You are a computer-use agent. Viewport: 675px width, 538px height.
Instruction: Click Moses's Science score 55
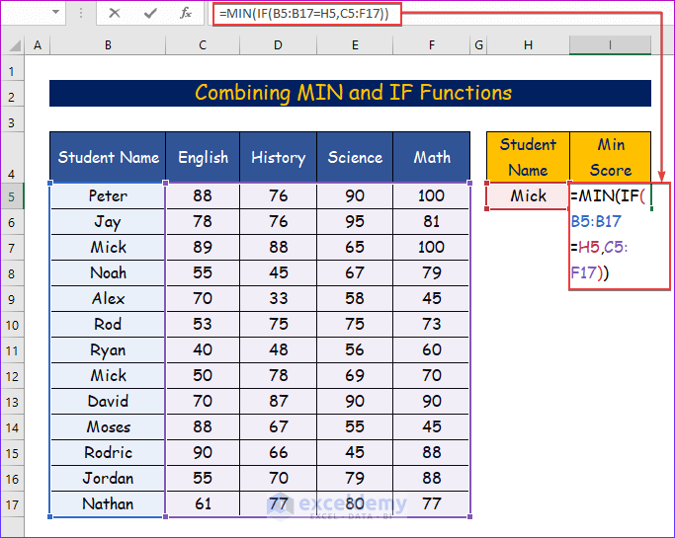(x=355, y=427)
